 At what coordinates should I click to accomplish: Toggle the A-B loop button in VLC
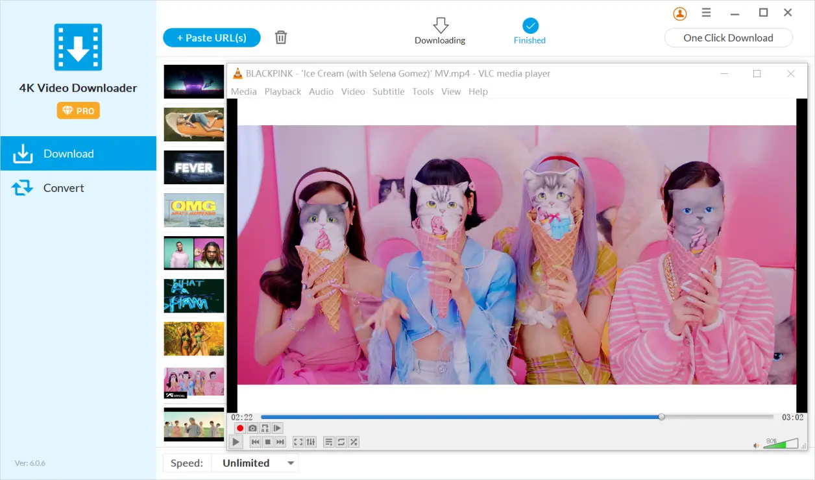click(x=265, y=428)
